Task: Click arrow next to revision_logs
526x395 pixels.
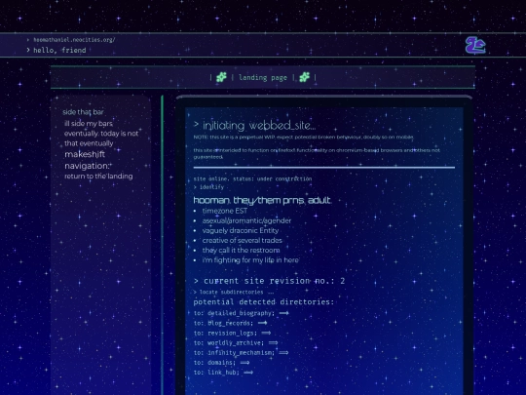Action: tap(266, 333)
